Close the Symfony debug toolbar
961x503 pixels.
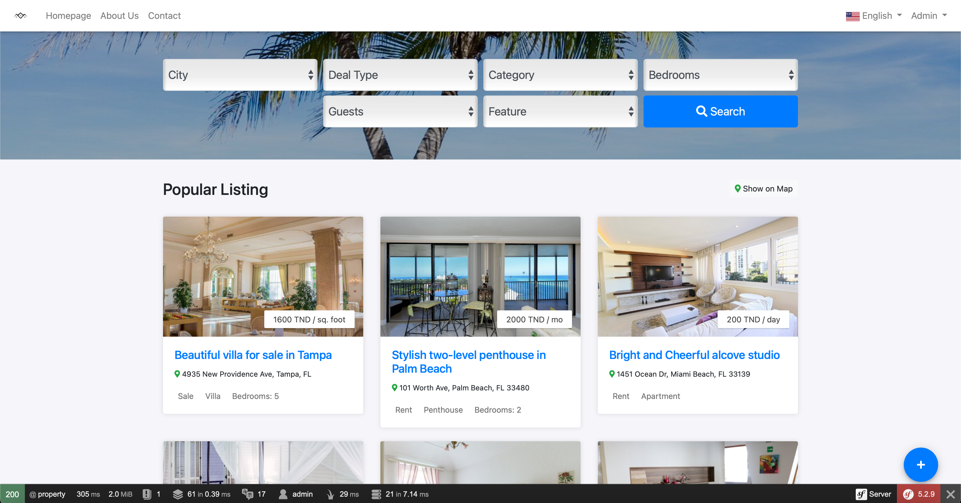[x=950, y=494]
